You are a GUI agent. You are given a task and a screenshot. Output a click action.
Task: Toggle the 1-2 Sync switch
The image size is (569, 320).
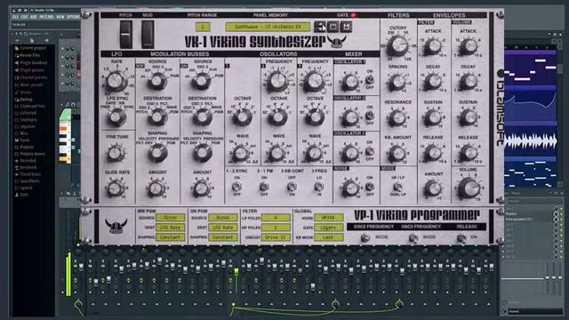tap(236, 187)
